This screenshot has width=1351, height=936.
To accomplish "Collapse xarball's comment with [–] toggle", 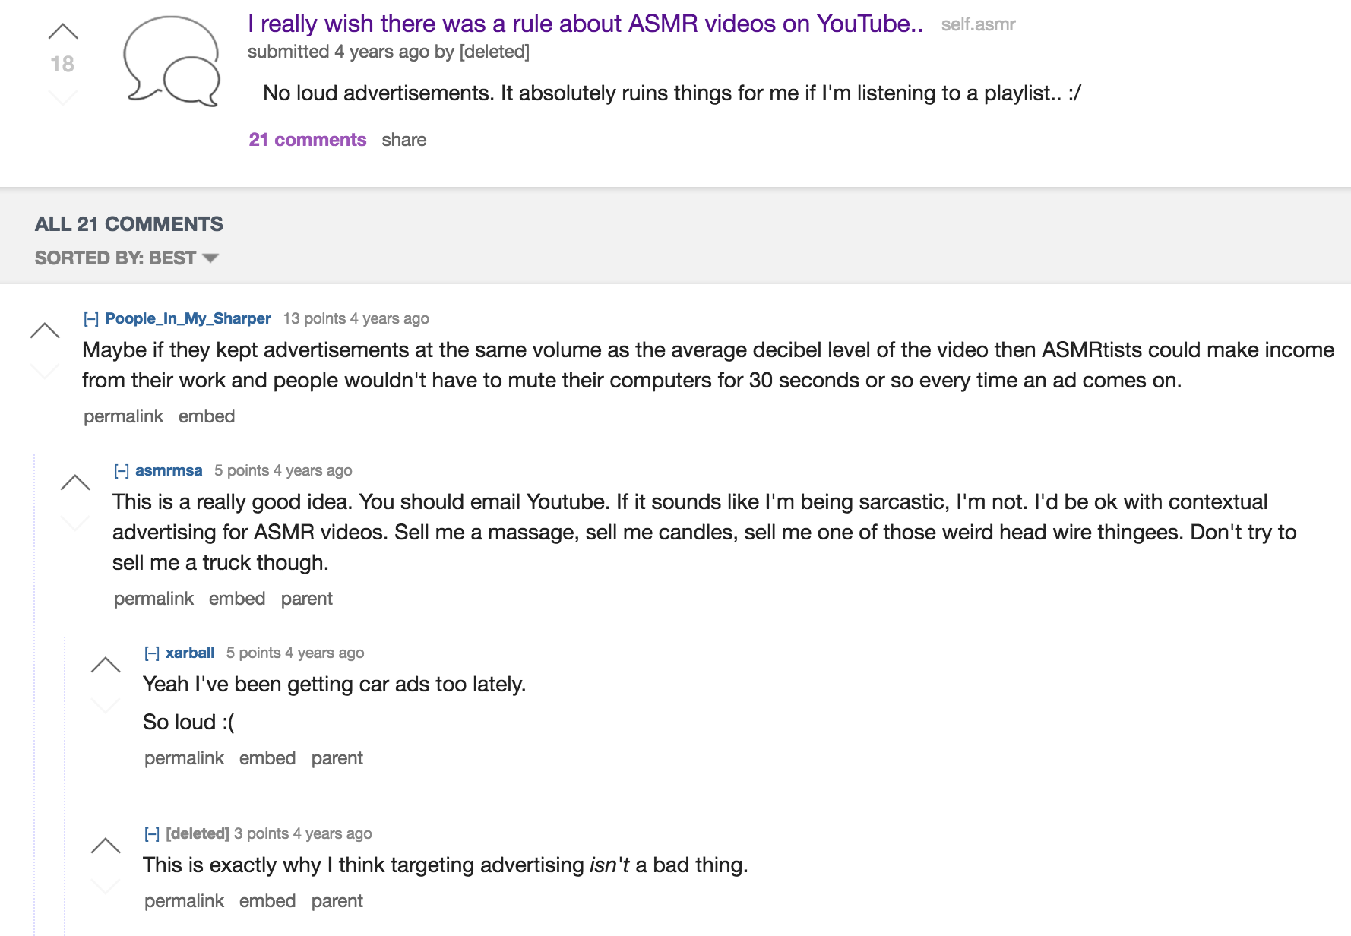I will click(x=152, y=653).
